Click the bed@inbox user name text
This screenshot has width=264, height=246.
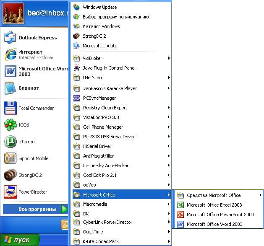[x=48, y=13]
